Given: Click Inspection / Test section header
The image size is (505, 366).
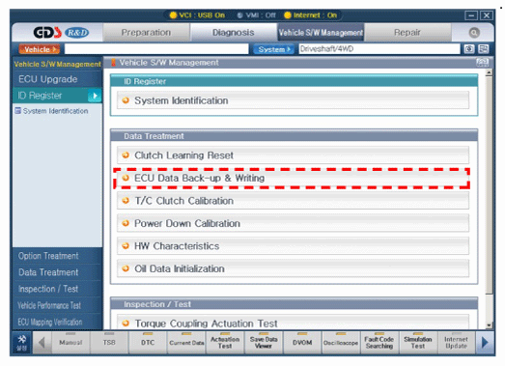Looking at the screenshot, I should pos(294,304).
